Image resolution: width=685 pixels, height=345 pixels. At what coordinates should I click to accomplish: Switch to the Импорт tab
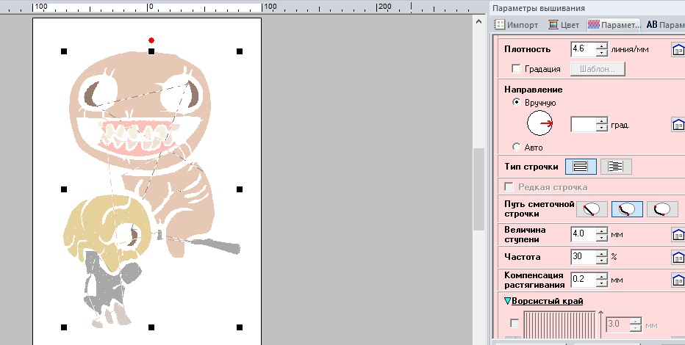(x=517, y=24)
